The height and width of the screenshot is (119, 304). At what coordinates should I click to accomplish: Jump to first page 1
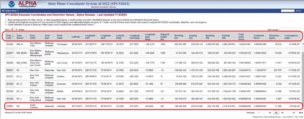259,112
